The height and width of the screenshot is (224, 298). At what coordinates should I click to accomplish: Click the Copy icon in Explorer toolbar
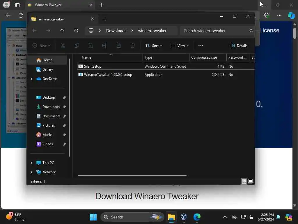[77, 45]
